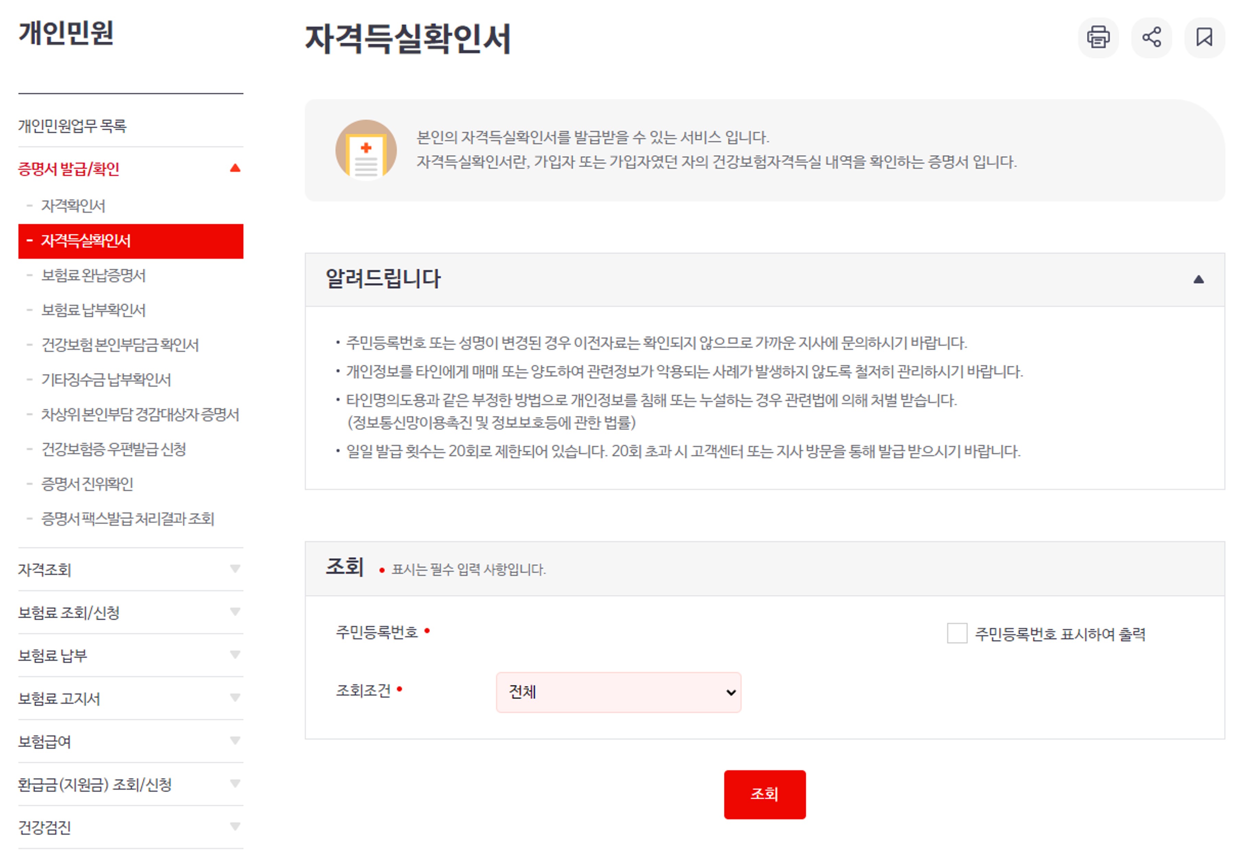Click the 개인민원 sidebar title

(x=66, y=33)
